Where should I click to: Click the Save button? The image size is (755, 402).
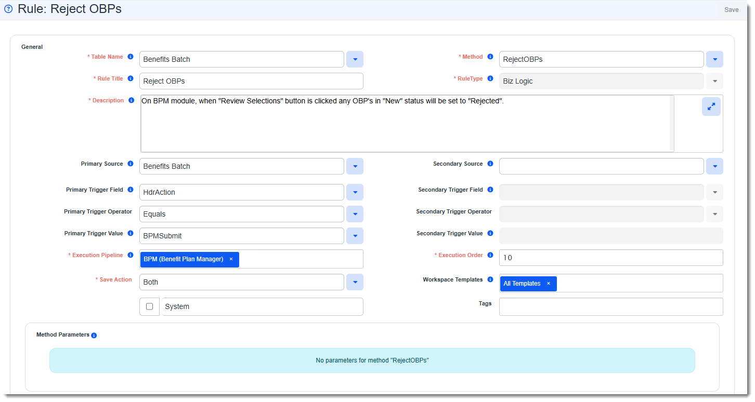click(731, 10)
